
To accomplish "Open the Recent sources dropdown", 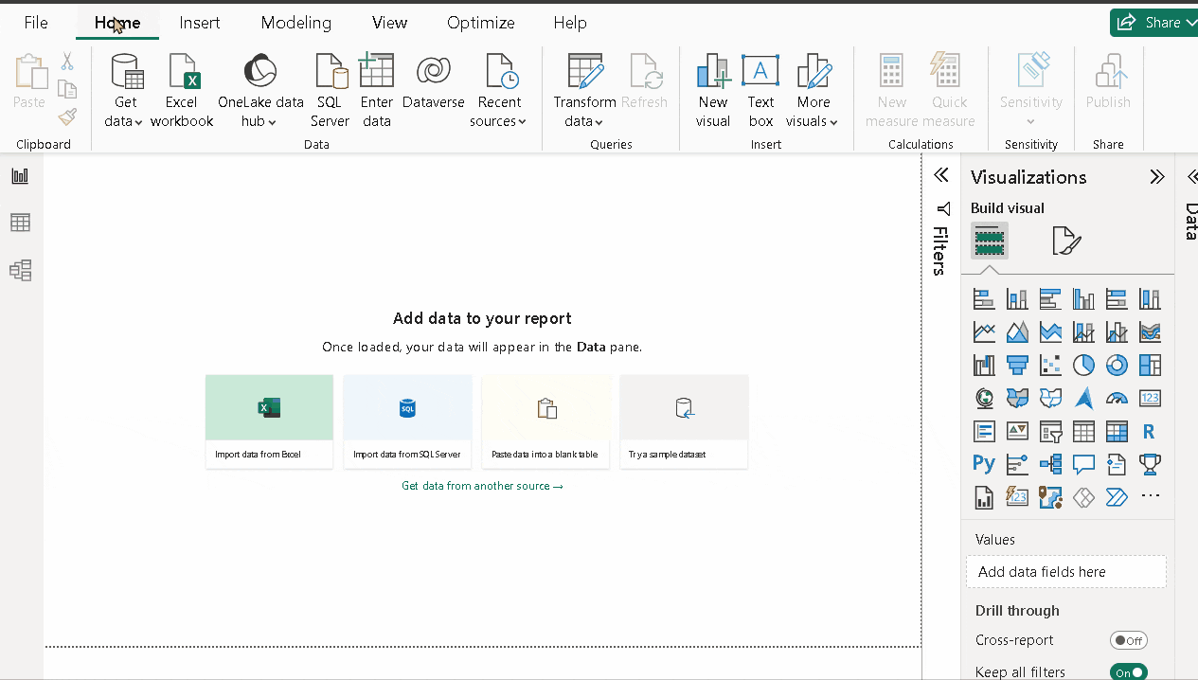I will pyautogui.click(x=498, y=91).
